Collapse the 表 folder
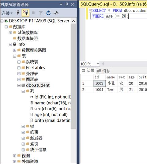Viewport: 147px width, 164px height. click(x=15, y=56)
